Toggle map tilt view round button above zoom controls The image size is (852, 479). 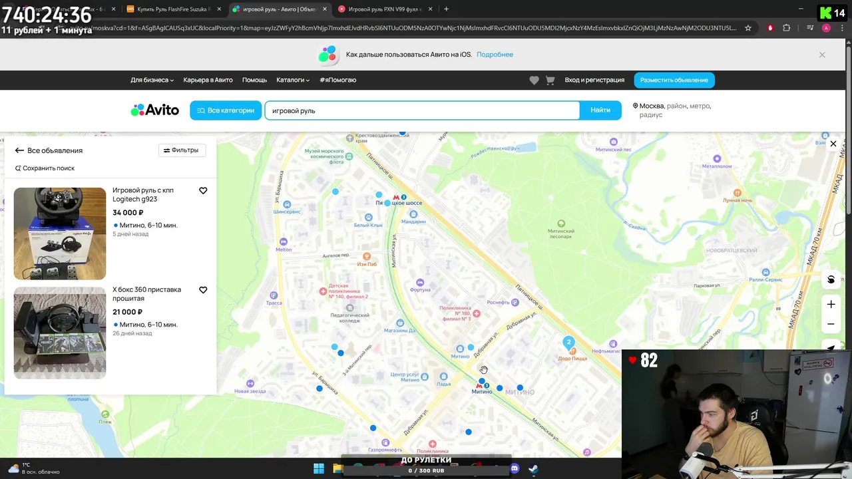[831, 279]
